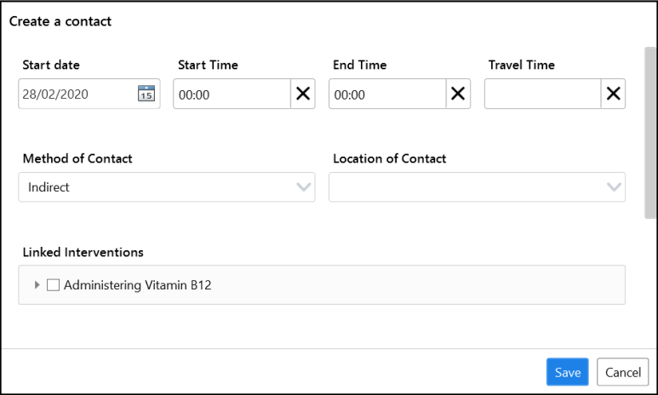
Task: Click inside the Start Time field
Action: (x=232, y=94)
